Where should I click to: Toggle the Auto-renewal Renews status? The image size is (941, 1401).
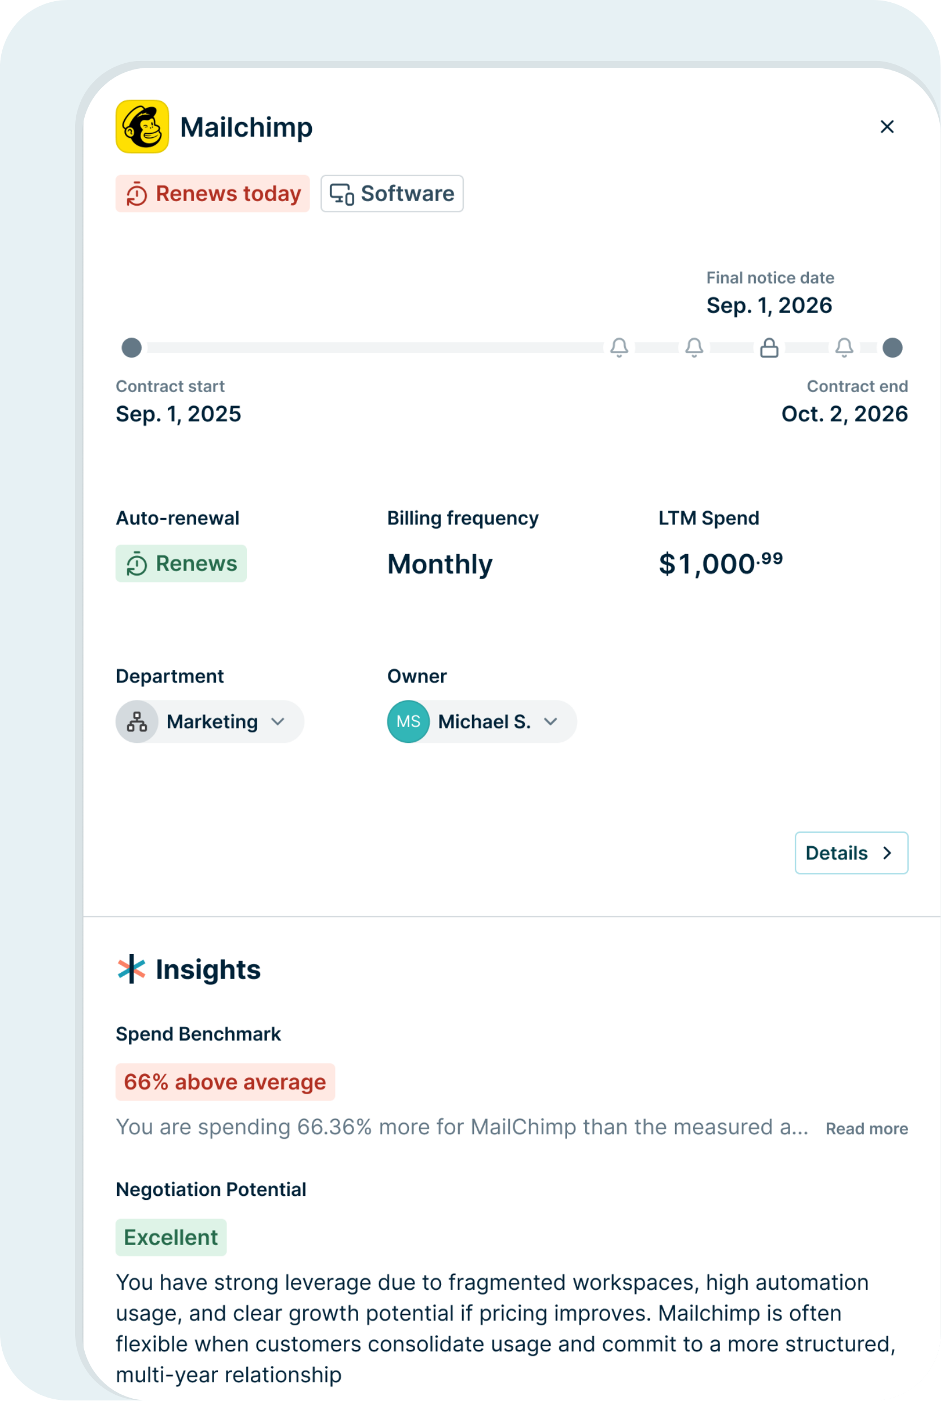(181, 564)
